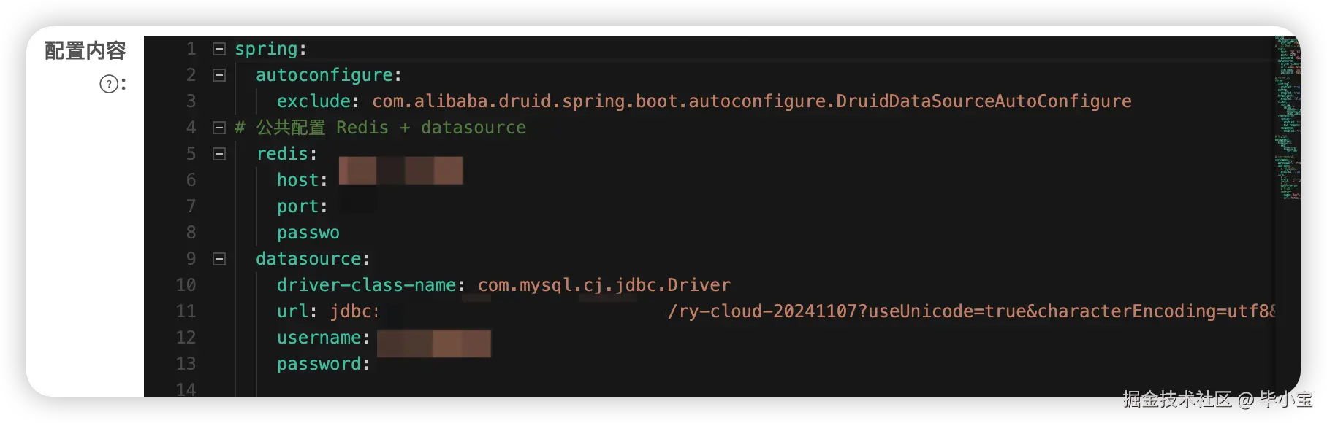
Task: Click the '# 公共配置 Redis + datasource' comment
Action: 380,128
